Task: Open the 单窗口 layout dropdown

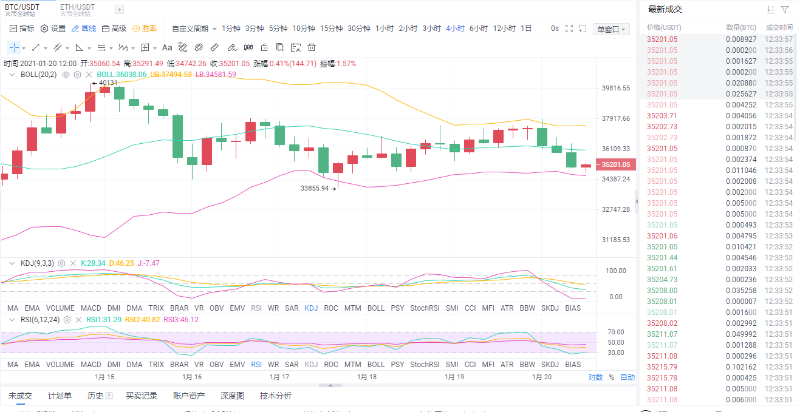Action: point(611,28)
